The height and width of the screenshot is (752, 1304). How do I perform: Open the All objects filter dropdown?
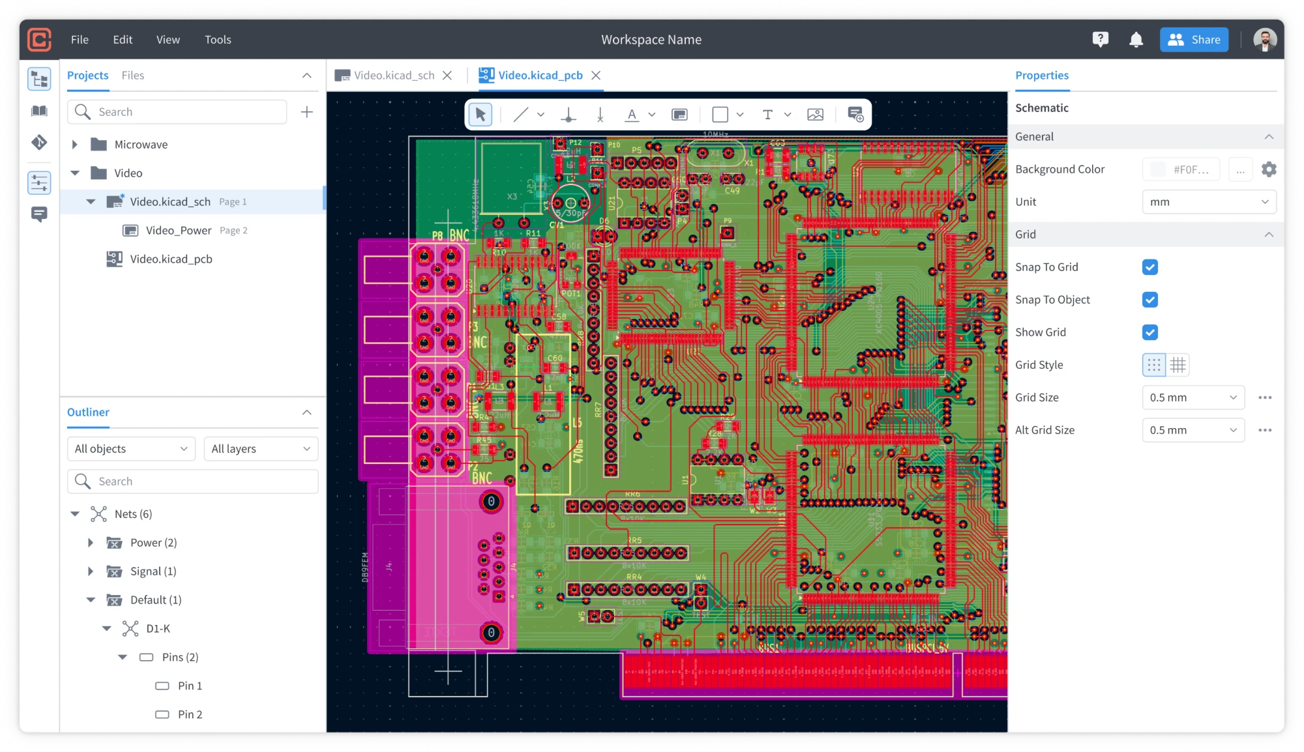131,449
